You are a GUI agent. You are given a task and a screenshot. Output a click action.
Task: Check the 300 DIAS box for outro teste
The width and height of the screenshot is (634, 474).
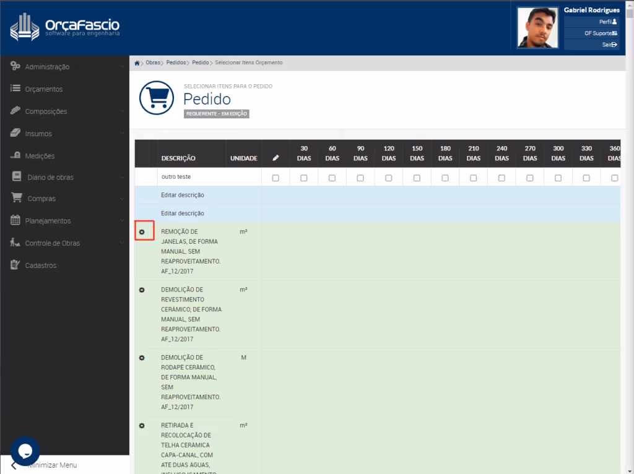click(x=558, y=178)
